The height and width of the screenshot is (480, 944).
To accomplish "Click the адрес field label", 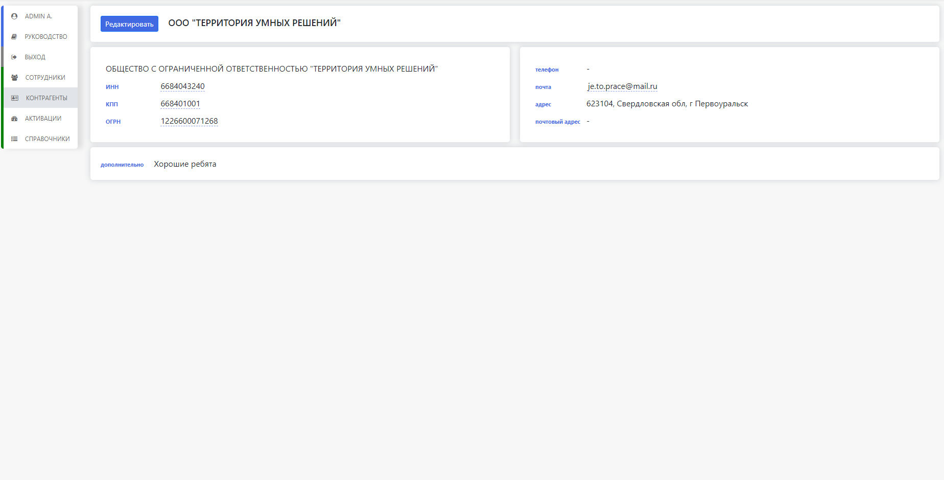I will coord(543,104).
